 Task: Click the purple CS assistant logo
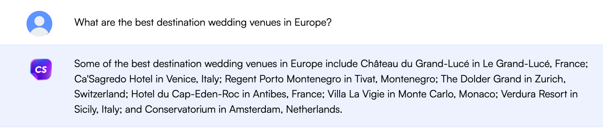click(41, 70)
